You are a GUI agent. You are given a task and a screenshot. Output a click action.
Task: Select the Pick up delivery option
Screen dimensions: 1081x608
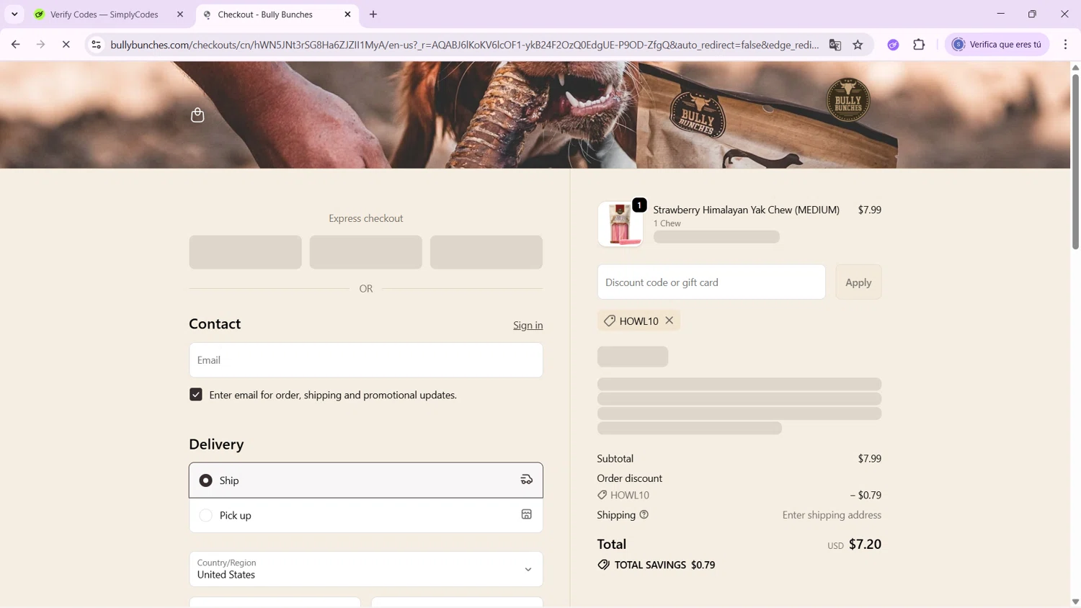pyautogui.click(x=366, y=515)
